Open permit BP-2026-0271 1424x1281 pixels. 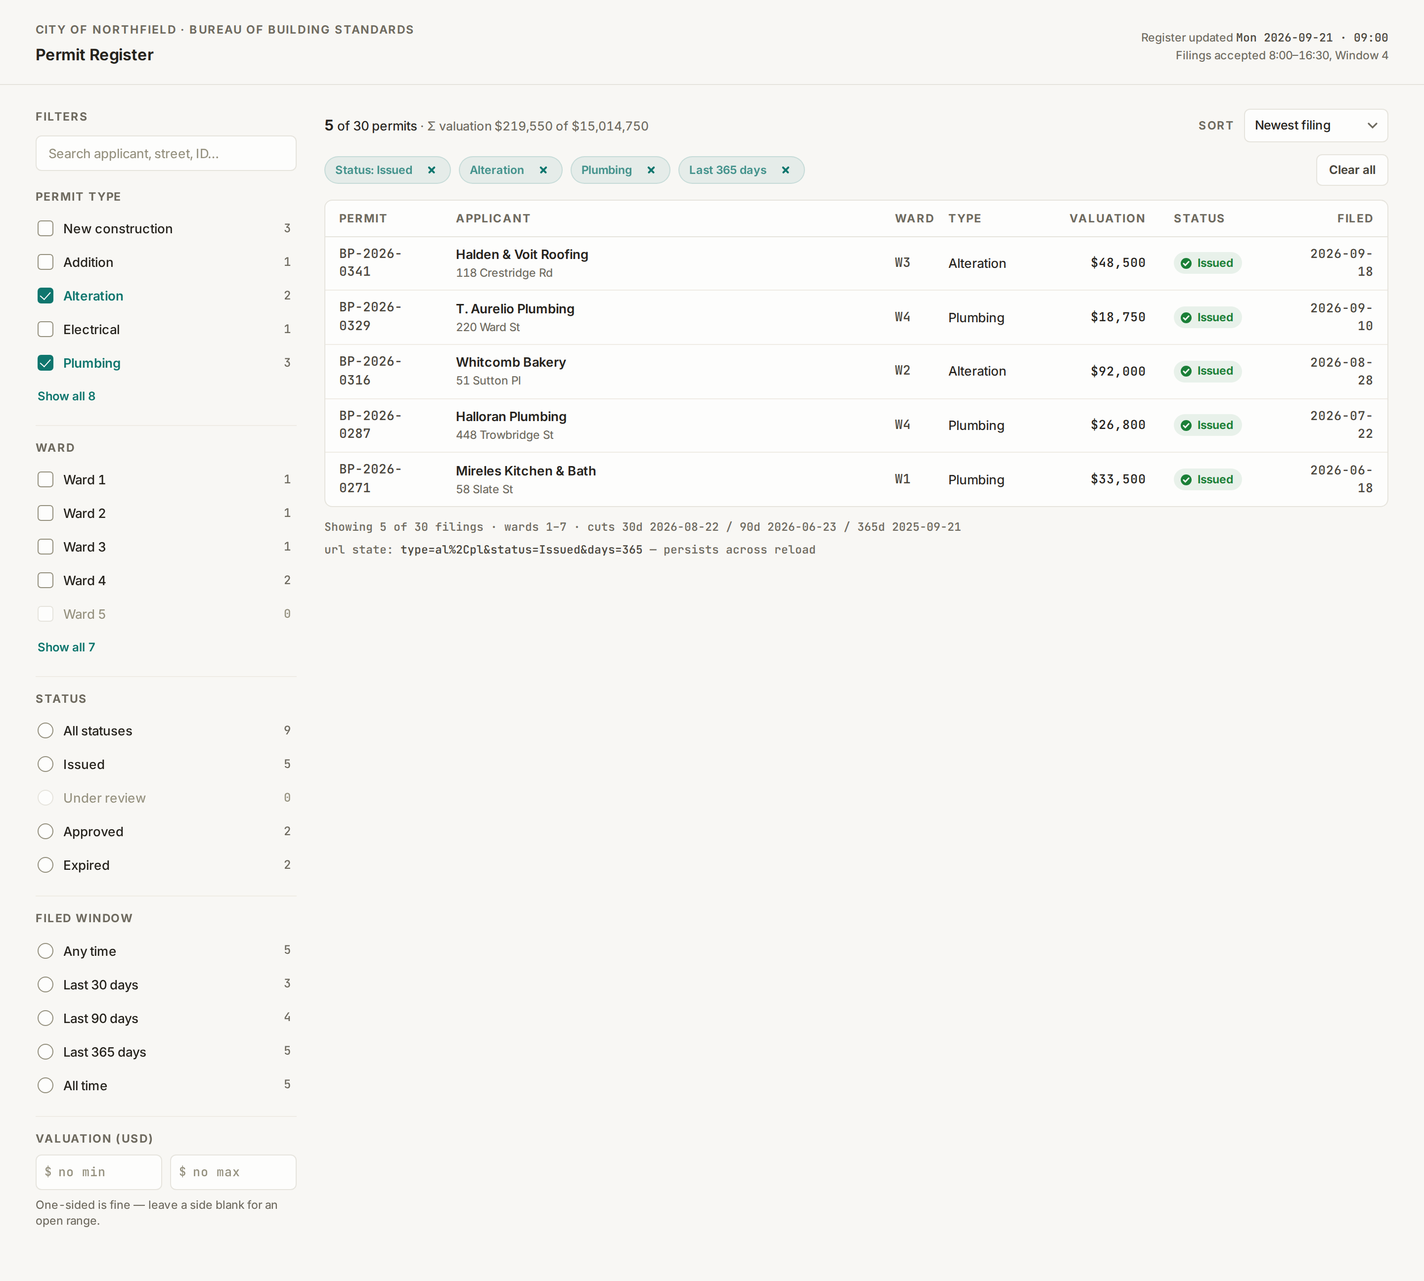pos(370,479)
